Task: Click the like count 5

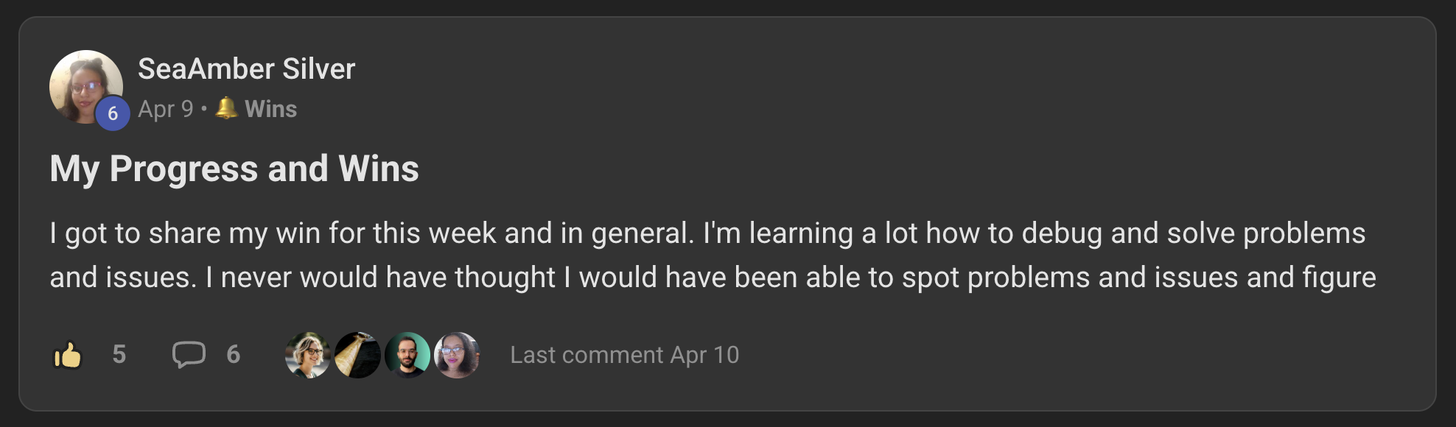Action: [x=119, y=355]
